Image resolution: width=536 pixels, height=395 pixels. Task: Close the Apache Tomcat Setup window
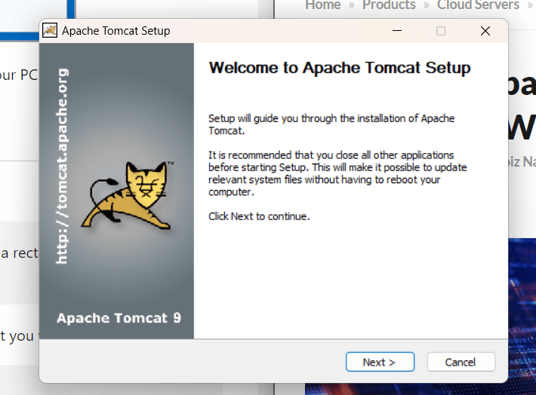pyautogui.click(x=485, y=31)
